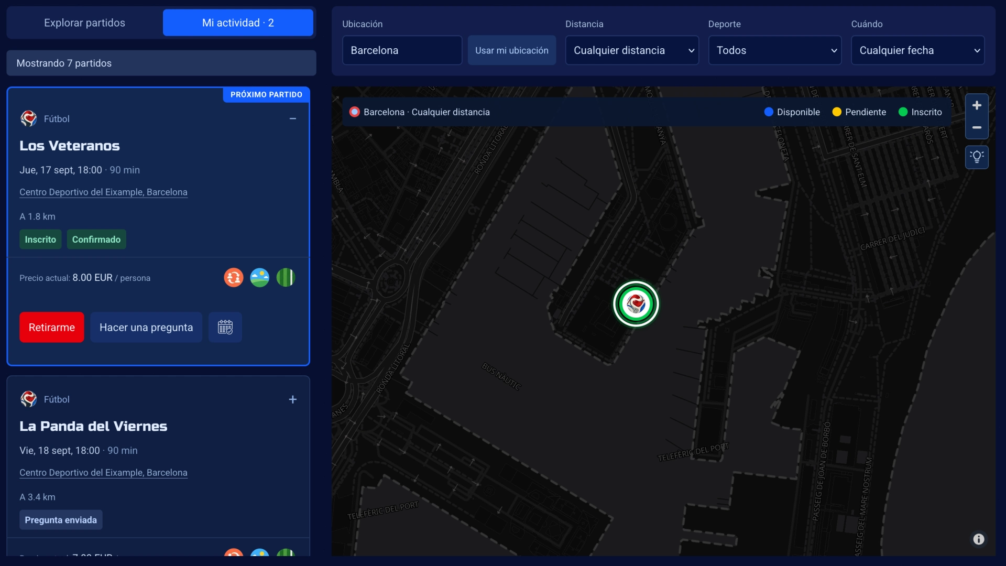Viewport: 1006px width, 566px height.
Task: Zoom out on the map
Action: (x=977, y=127)
